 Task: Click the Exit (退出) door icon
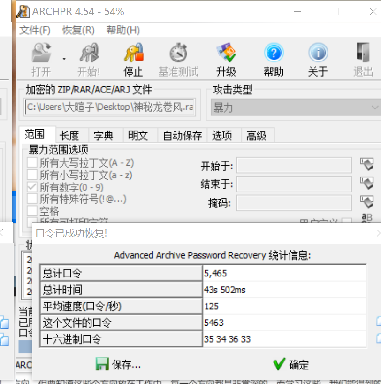pos(363,53)
